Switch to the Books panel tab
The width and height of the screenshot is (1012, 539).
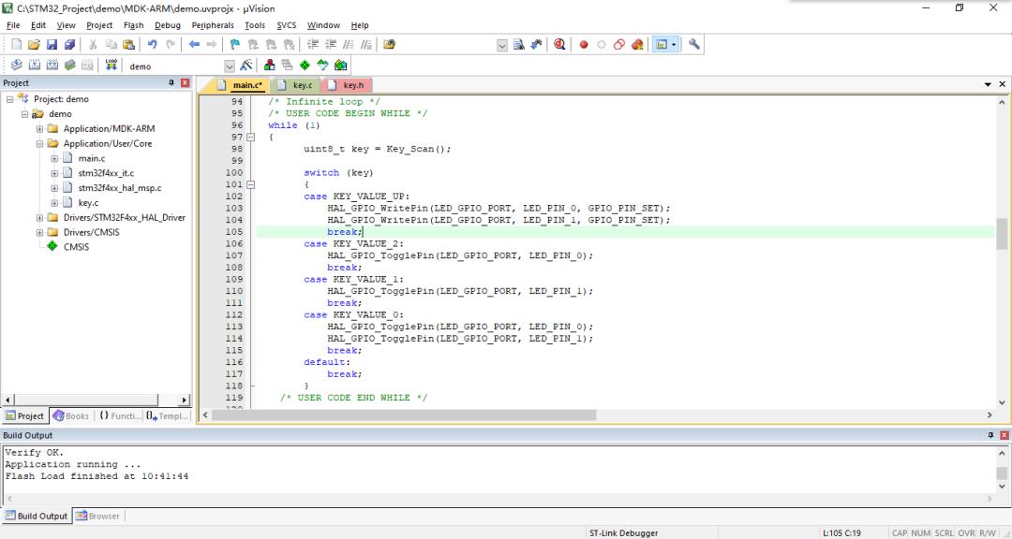click(71, 415)
